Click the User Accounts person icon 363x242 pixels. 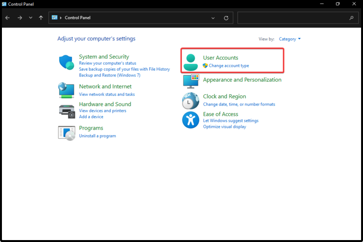191,61
